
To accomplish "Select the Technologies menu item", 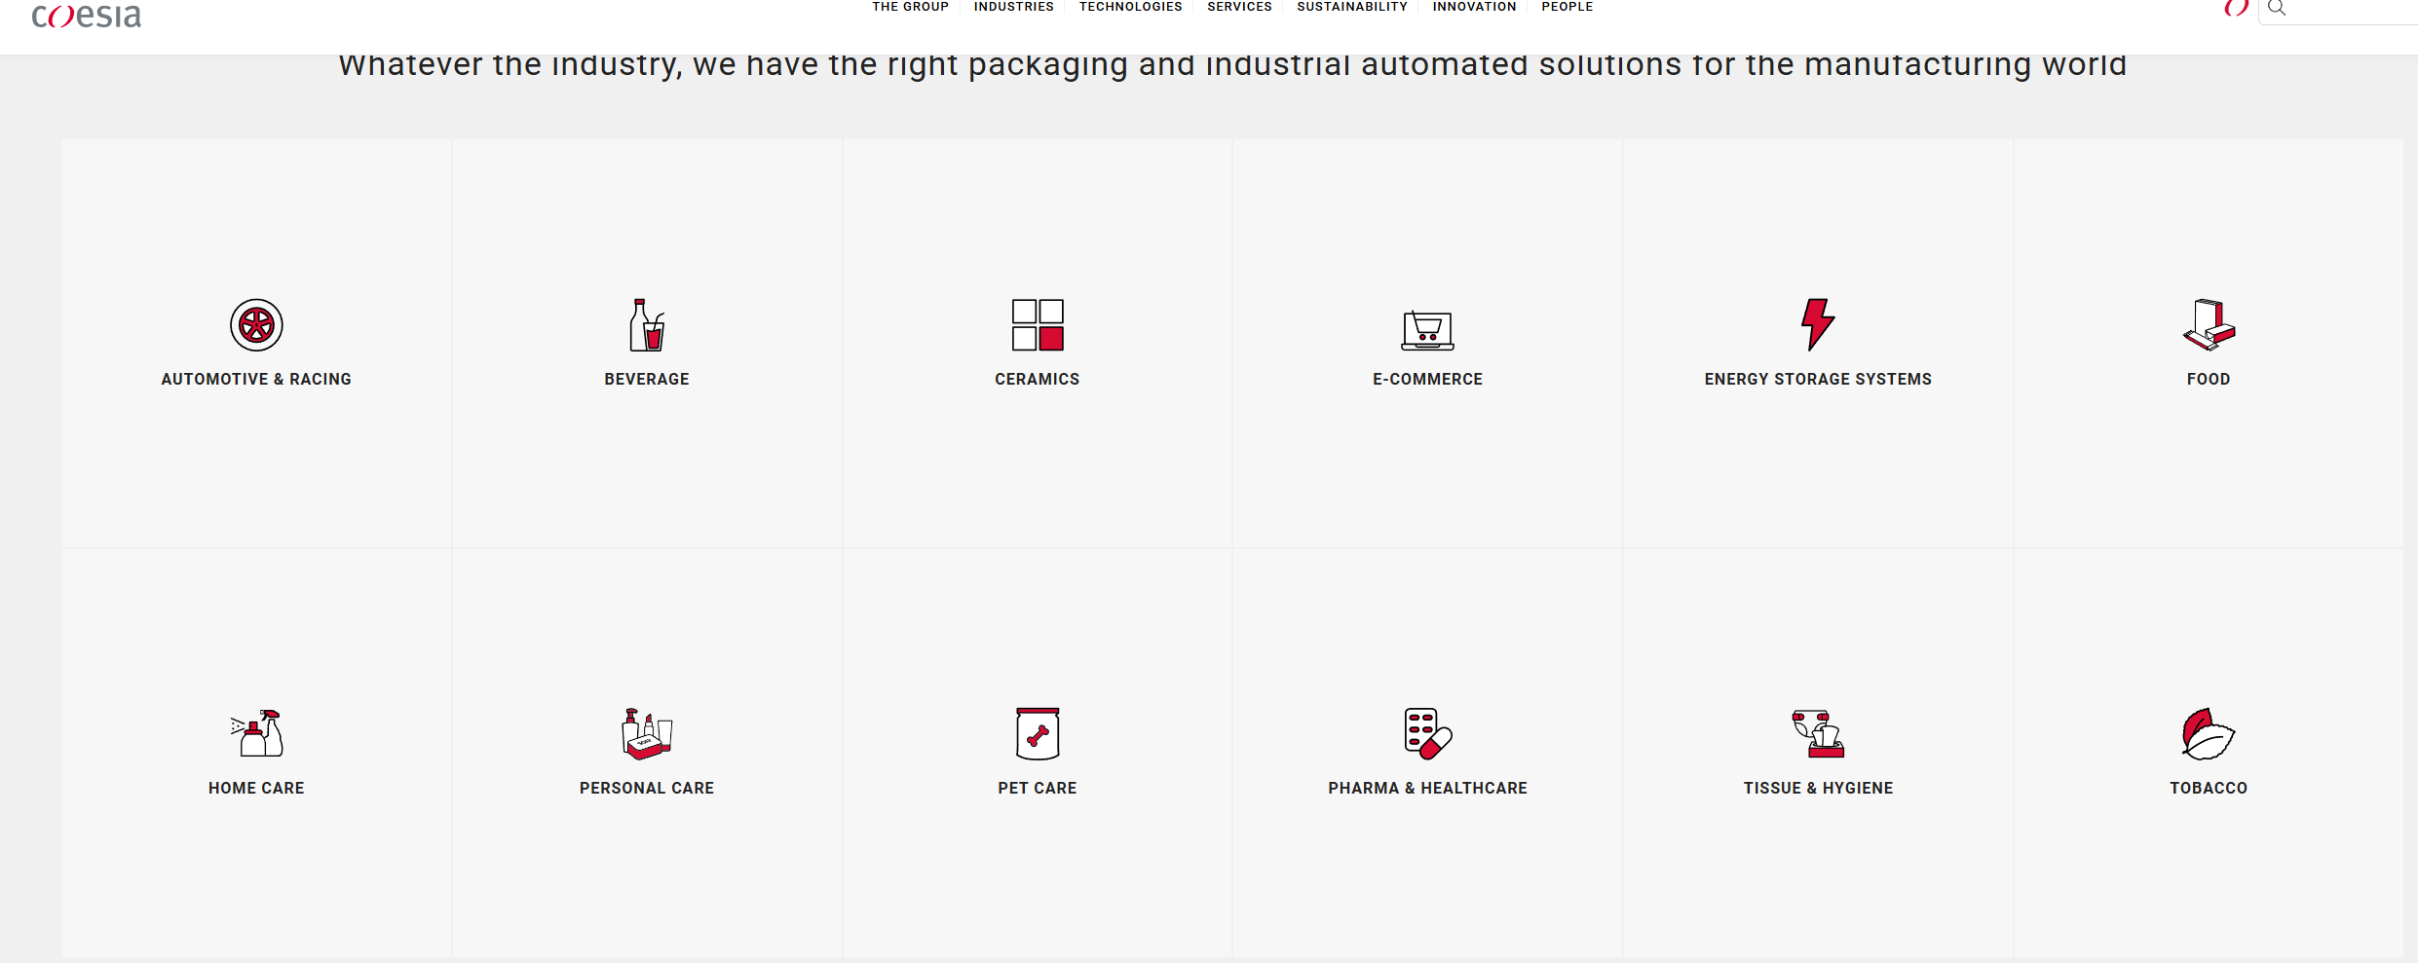I will click(x=1130, y=8).
